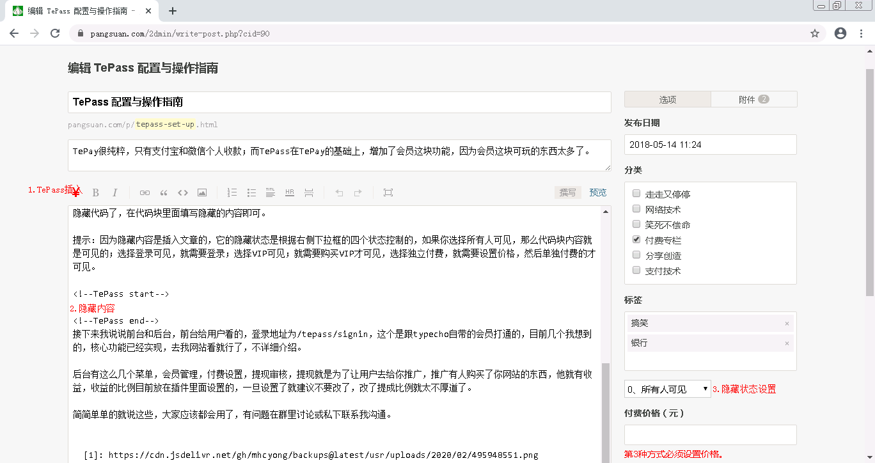Insert a blockquote using the quote icon
Screen dimensions: 875x463
[x=164, y=192]
